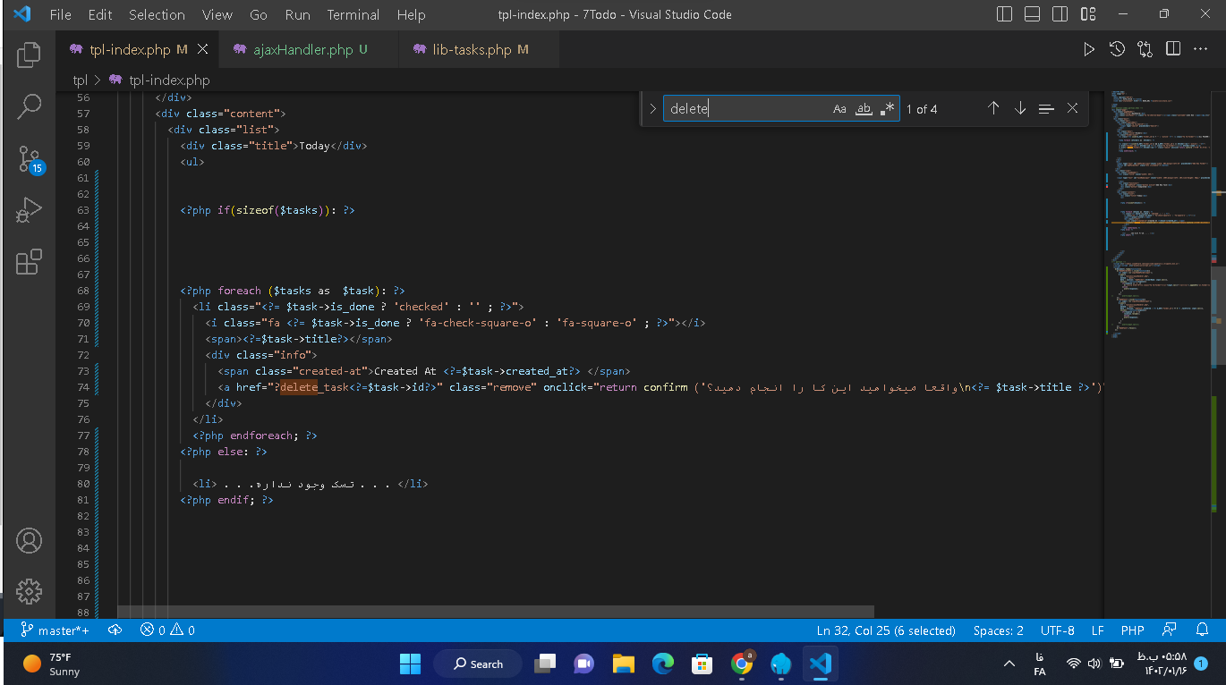Change the LF end of line sequence
1226x685 pixels.
1098,630
